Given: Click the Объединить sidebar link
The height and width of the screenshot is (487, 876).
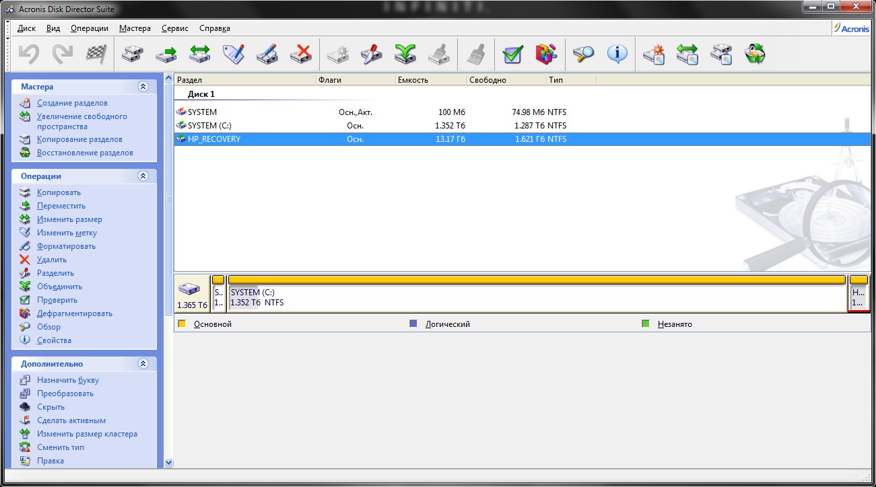Looking at the screenshot, I should point(59,287).
